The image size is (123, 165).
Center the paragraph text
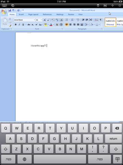70,24
